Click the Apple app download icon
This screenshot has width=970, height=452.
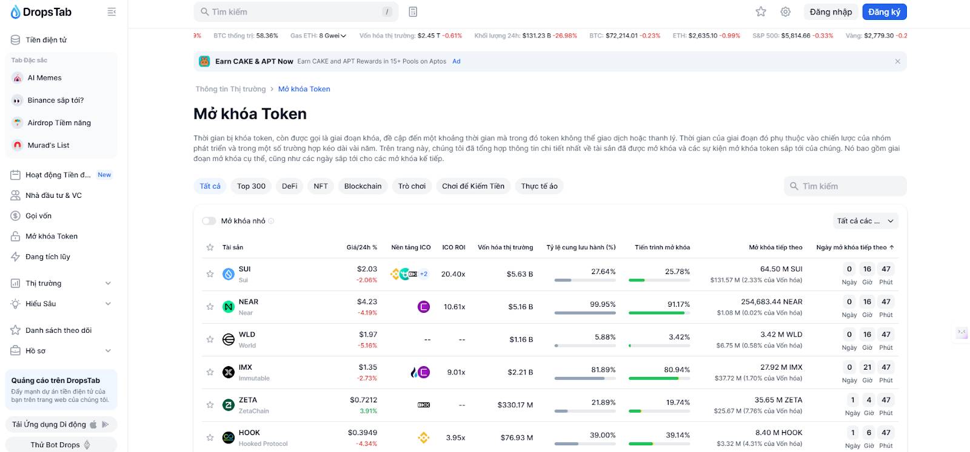pyautogui.click(x=93, y=425)
